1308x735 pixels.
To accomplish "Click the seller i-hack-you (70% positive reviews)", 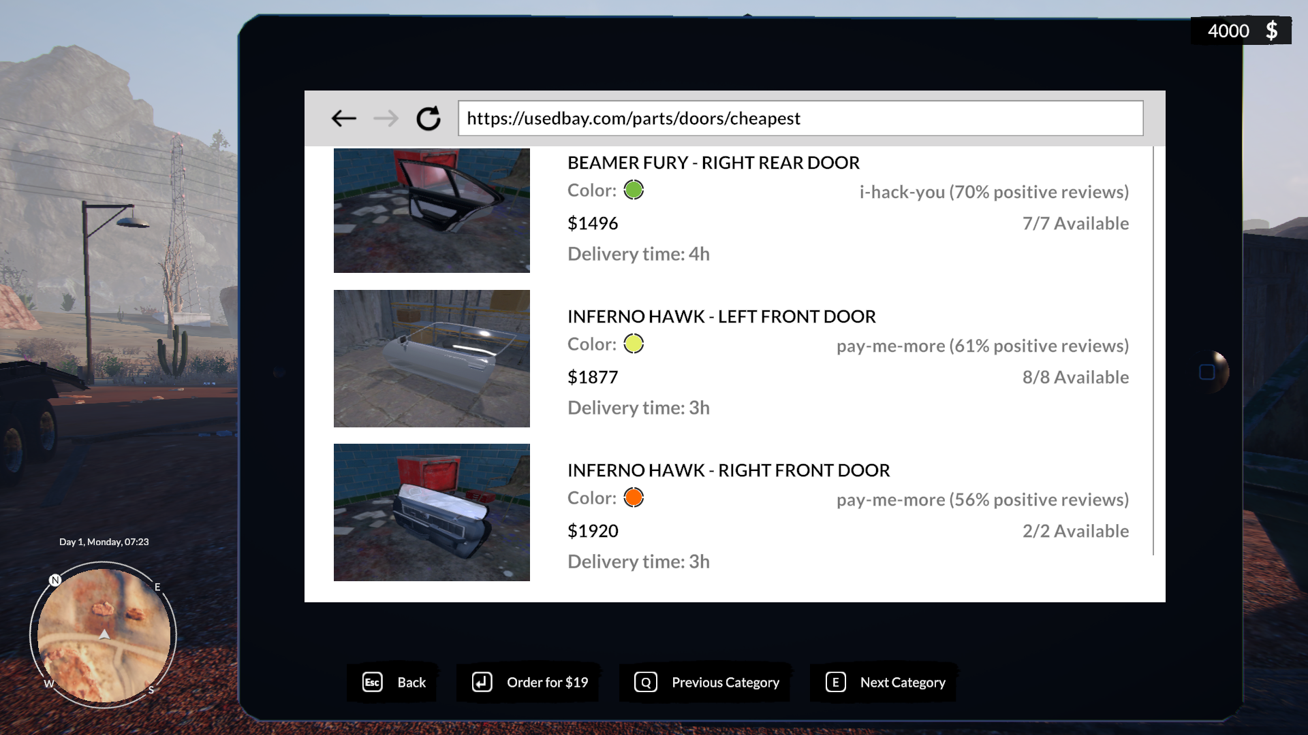I will pos(994,192).
